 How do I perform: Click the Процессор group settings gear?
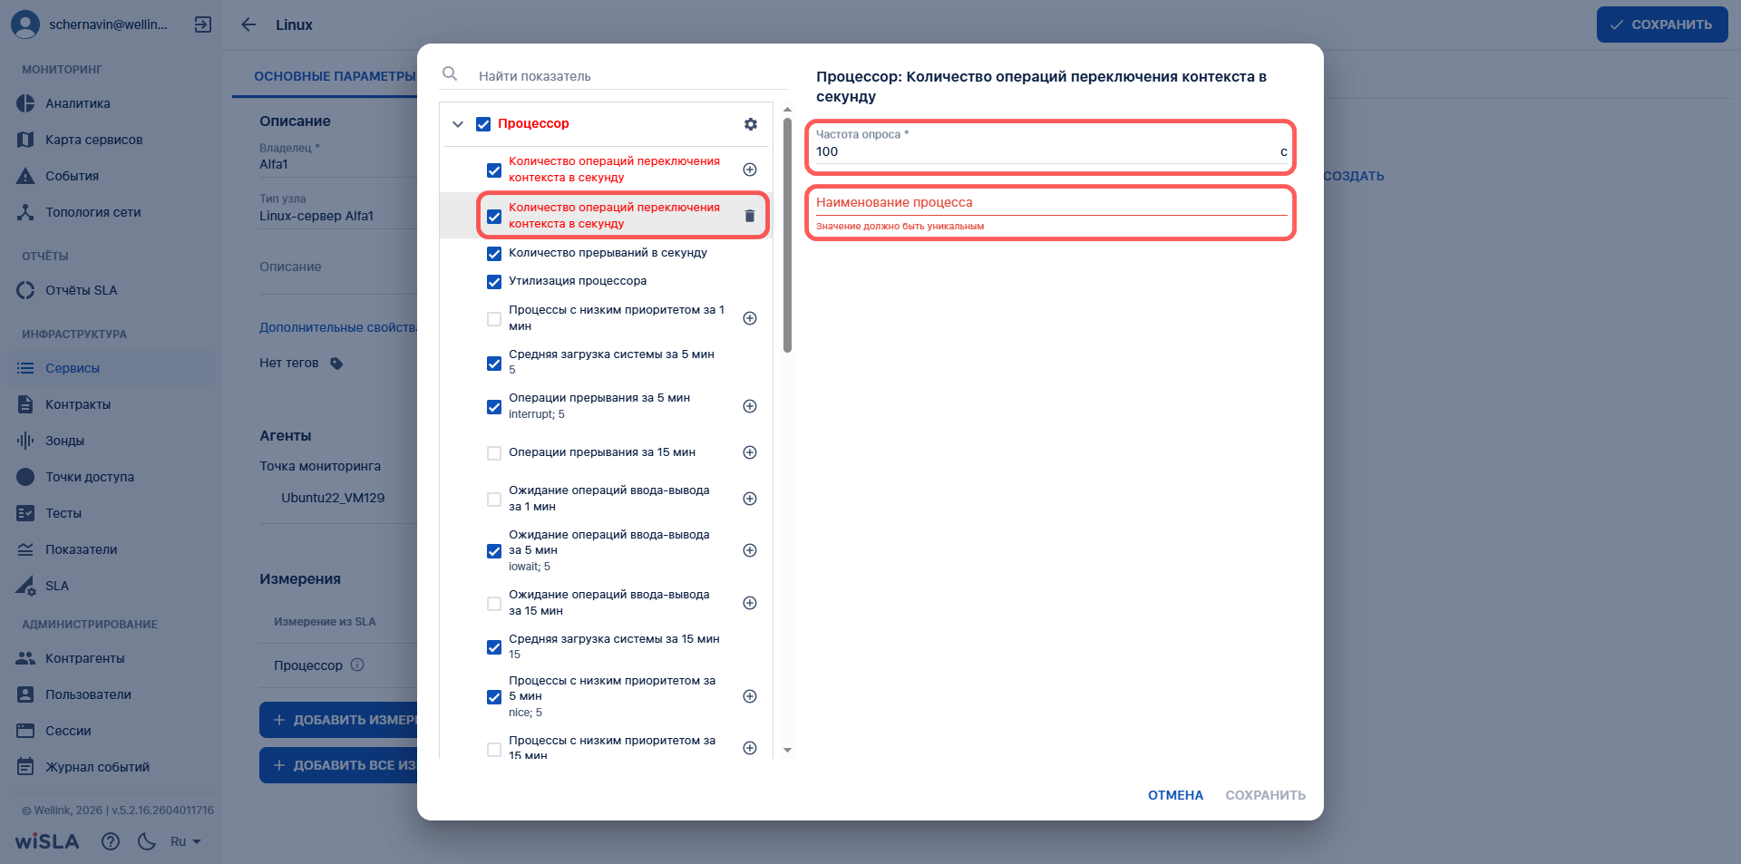(751, 124)
